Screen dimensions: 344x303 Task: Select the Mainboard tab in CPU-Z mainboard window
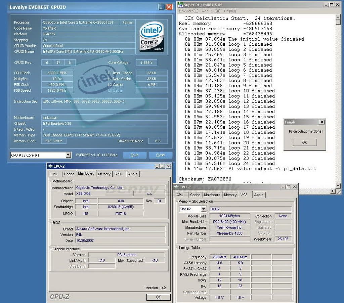[x=86, y=173]
